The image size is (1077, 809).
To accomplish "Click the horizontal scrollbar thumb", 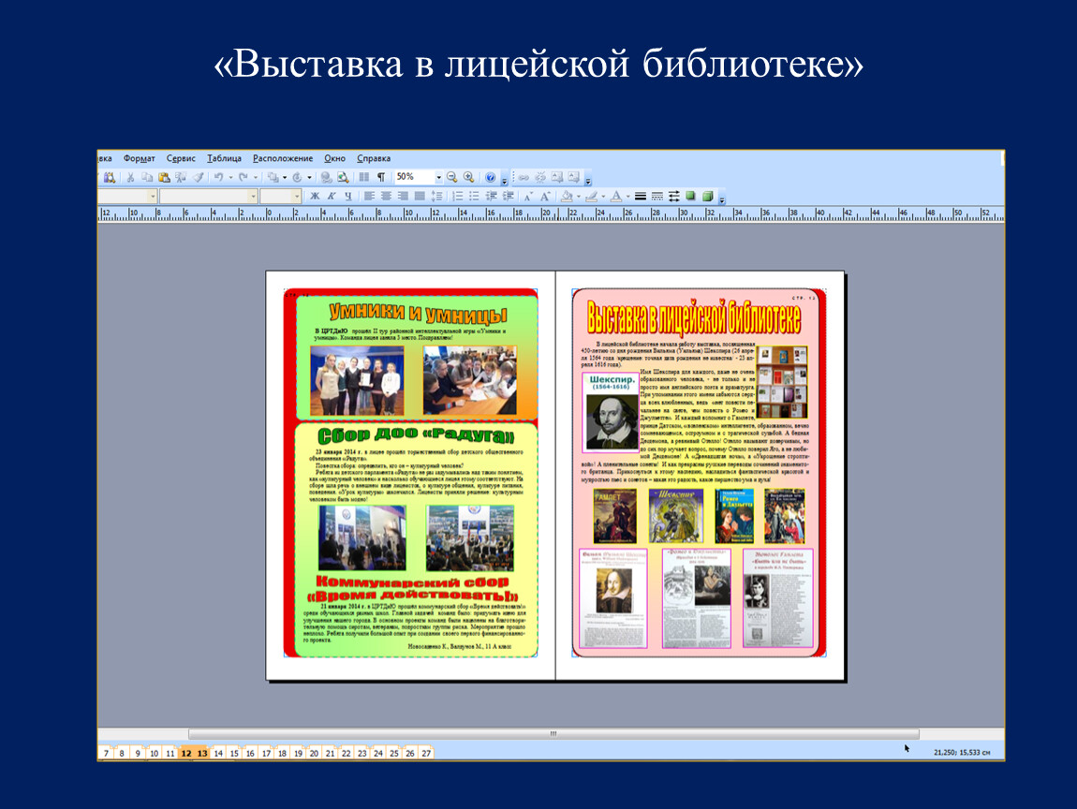I will click(553, 734).
